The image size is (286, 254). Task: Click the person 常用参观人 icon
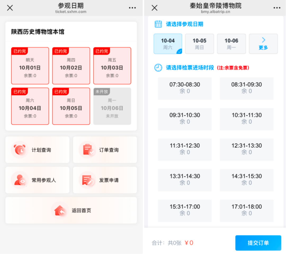tap(20, 180)
